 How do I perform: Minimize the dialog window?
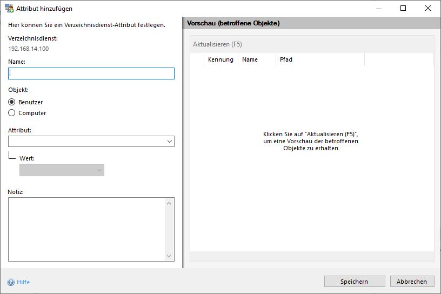[x=378, y=9]
